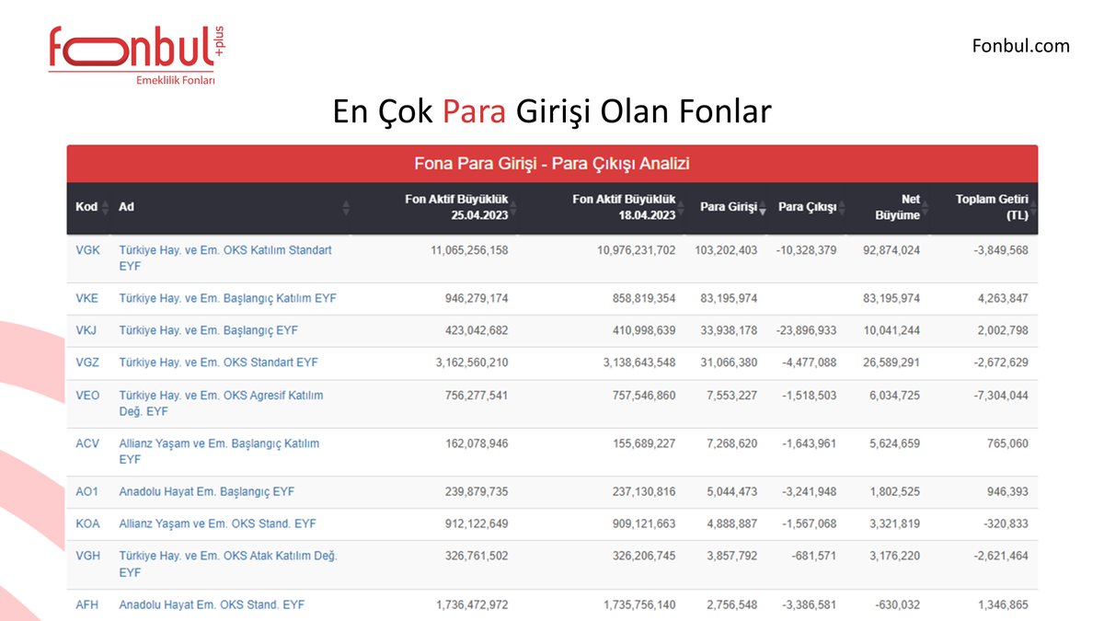Open the VGZ fund code link
This screenshot has width=1104, height=621.
[88, 363]
